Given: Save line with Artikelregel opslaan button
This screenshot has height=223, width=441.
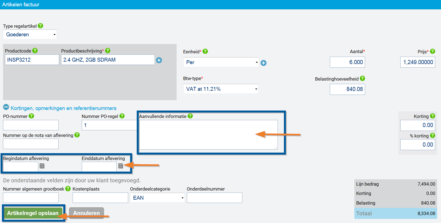Looking at the screenshot, I should click(33, 213).
